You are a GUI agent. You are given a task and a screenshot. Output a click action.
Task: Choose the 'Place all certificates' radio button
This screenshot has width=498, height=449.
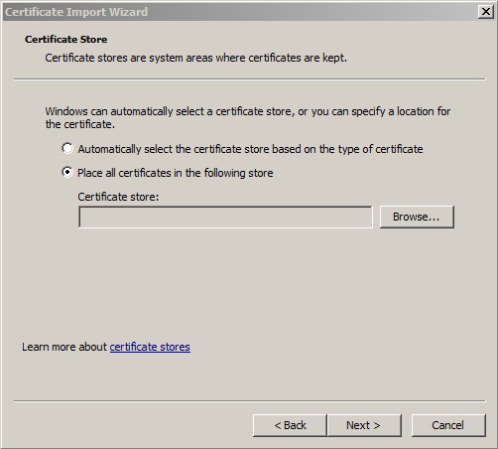pos(67,172)
